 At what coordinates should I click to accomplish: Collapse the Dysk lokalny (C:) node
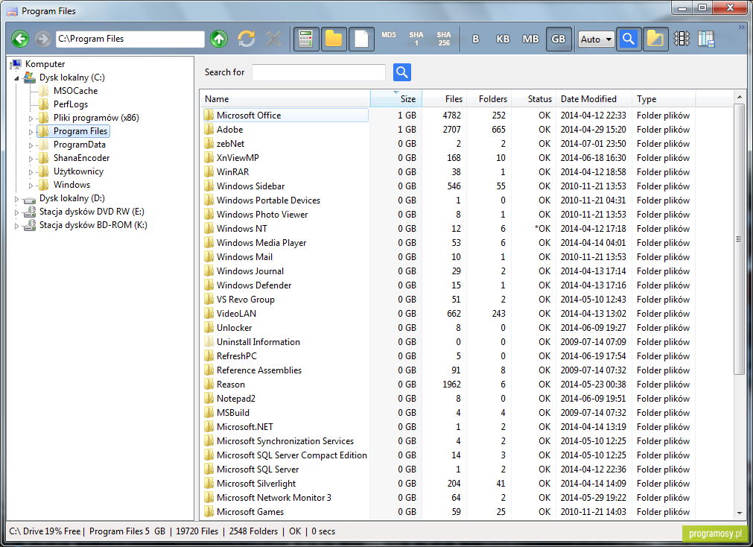(x=16, y=78)
